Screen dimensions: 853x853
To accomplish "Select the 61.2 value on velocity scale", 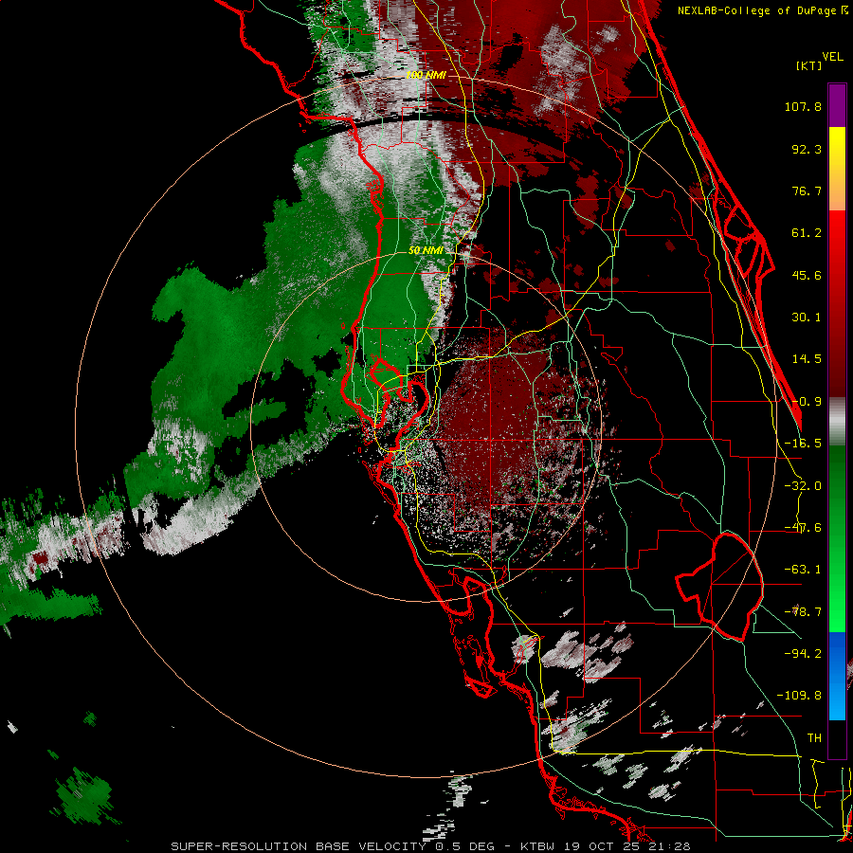I will 807,233.
